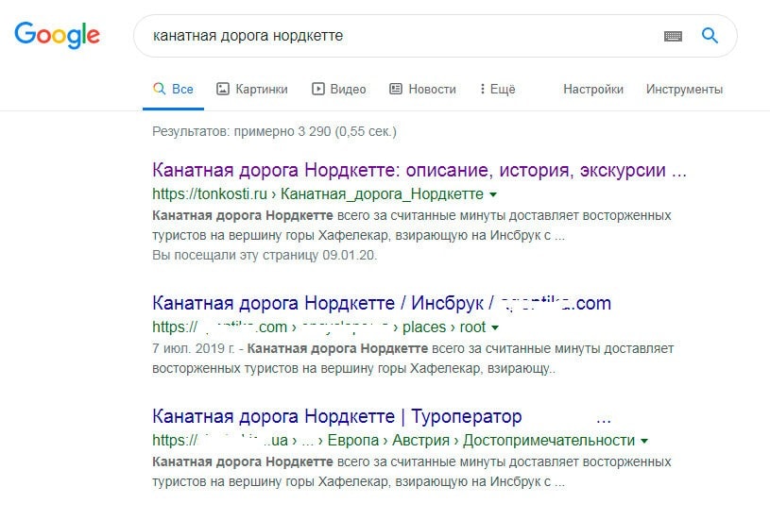This screenshot has height=520, width=770.
Task: Expand dropdown next to Достопримечательности breadcrumb
Action: pos(644,441)
